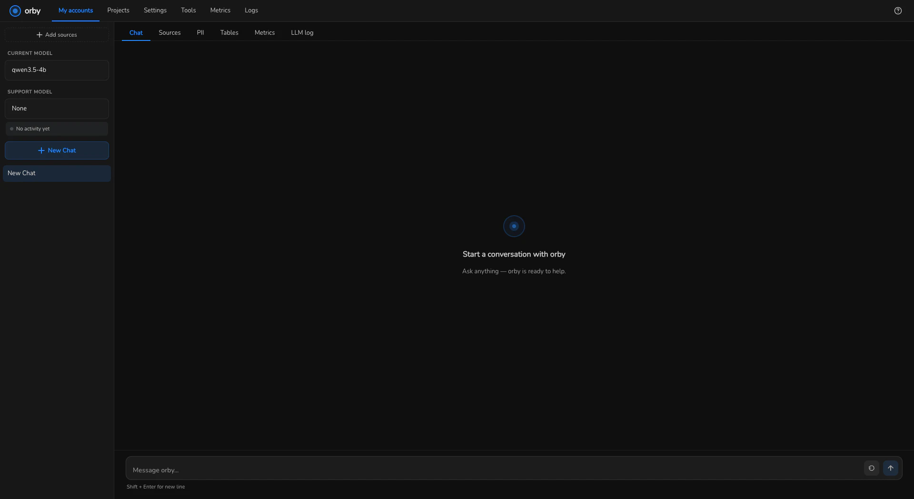This screenshot has height=499, width=914.
Task: Switch to the PII tab
Action: tap(200, 32)
